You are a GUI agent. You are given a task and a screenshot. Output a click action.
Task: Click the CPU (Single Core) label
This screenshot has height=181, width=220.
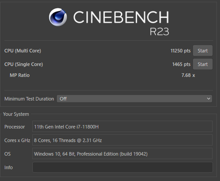pyautogui.click(x=24, y=64)
